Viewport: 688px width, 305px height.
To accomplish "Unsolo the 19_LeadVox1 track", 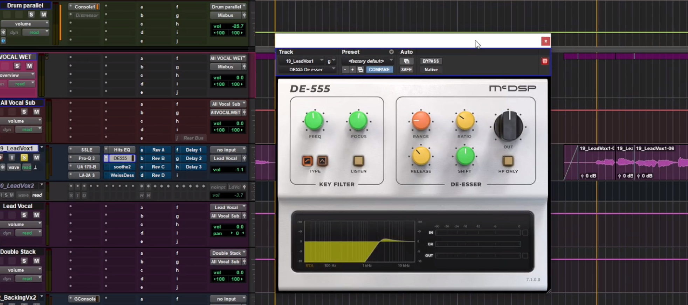I will 24,158.
